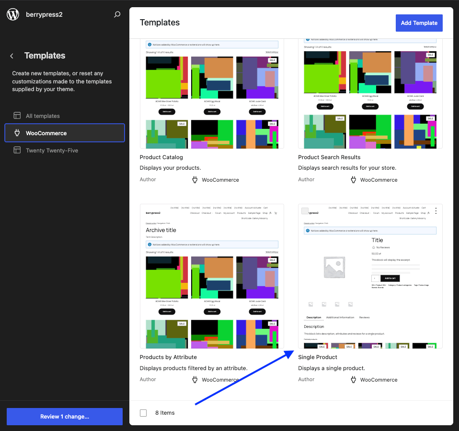Open the Product Search Results template title
Screen dimensions: 459x431
(x=329, y=157)
